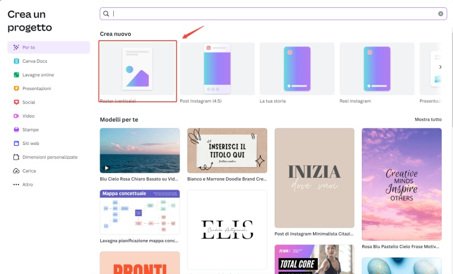Open Canva Docs from sidebar

click(x=34, y=61)
